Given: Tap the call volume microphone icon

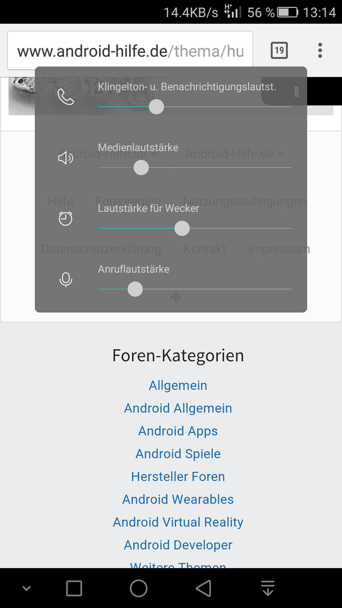Looking at the screenshot, I should point(65,280).
